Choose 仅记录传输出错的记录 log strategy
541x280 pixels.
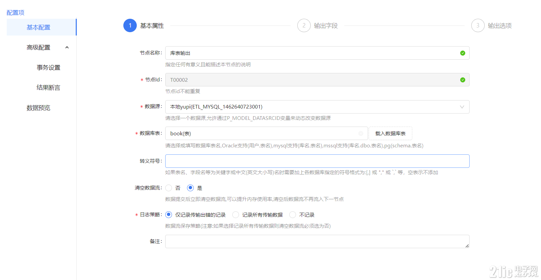point(169,215)
